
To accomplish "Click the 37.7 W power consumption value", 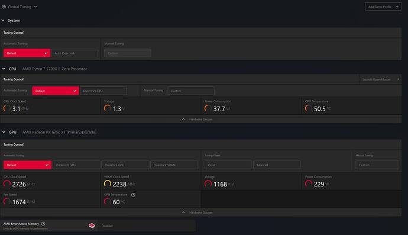I will tap(221, 109).
